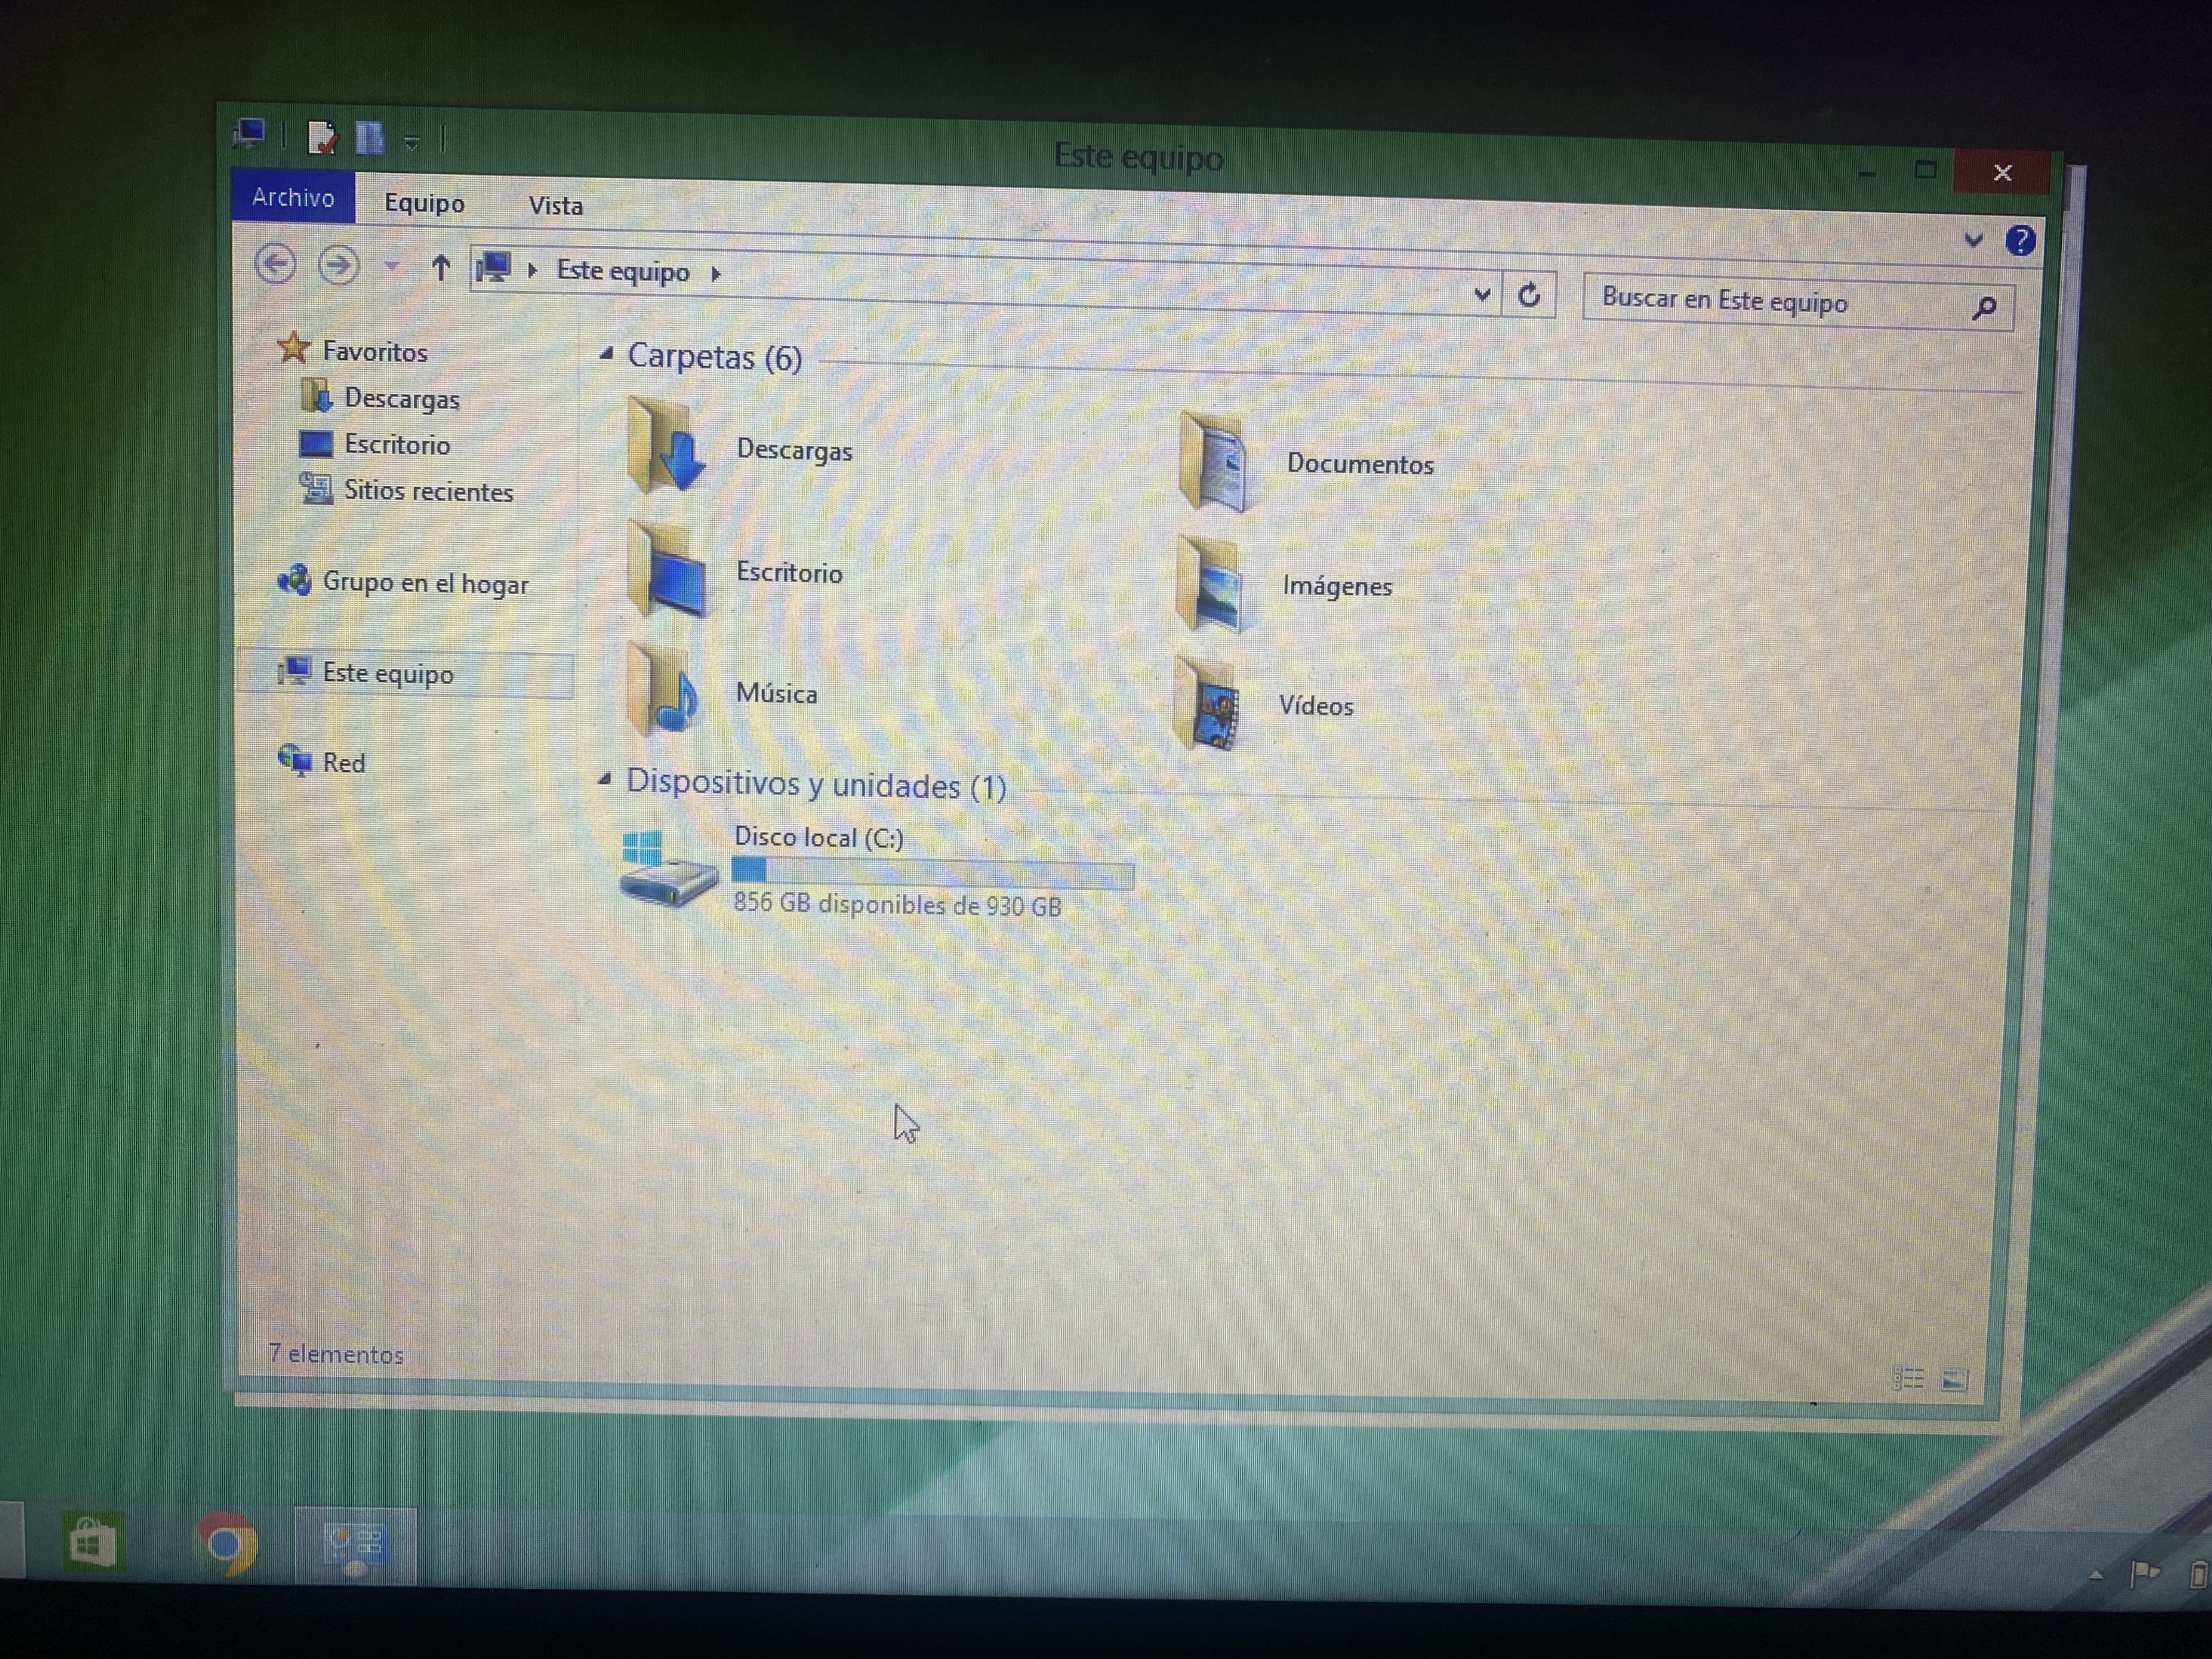
Task: Launch Google Chrome from the taskbar
Action: tap(228, 1543)
